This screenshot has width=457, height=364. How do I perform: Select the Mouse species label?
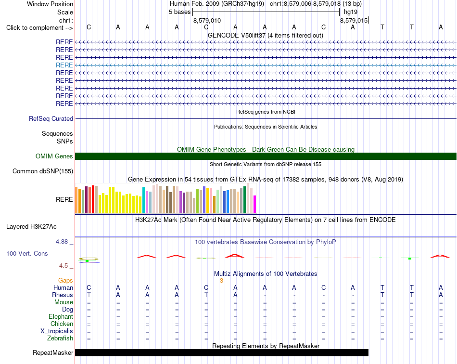point(63,302)
